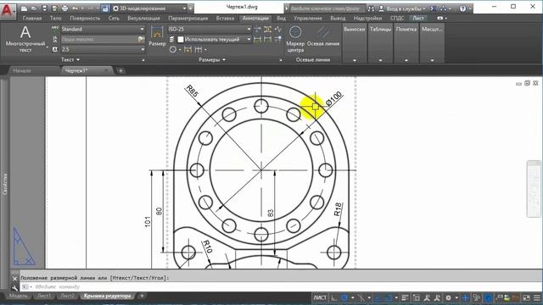Viewport: 543px width, 305px height.
Task: Click the Autodesk Exchange X icon
Action: [x=433, y=8]
